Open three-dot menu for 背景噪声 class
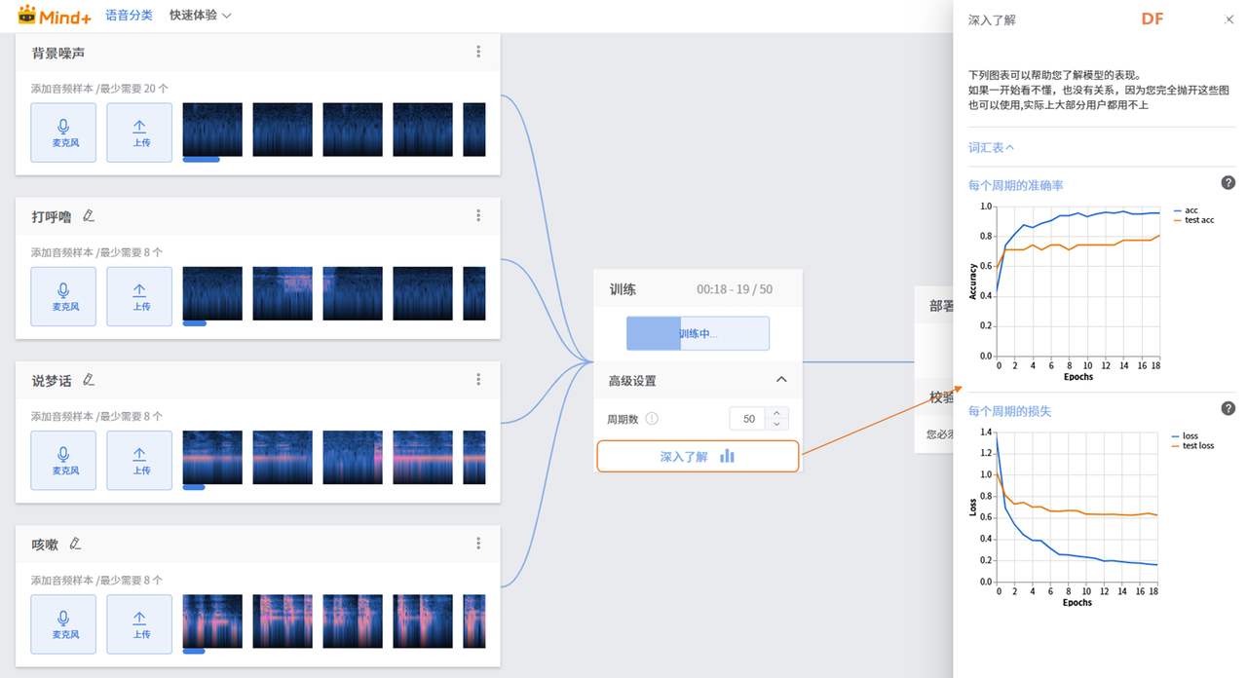Image resolution: width=1247 pixels, height=678 pixels. point(478,52)
